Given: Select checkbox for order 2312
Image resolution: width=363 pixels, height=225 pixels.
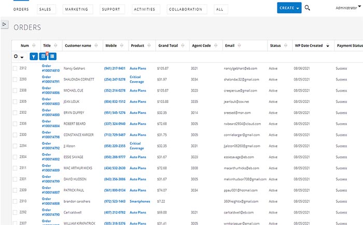Looking at the screenshot, I should 15,68.
